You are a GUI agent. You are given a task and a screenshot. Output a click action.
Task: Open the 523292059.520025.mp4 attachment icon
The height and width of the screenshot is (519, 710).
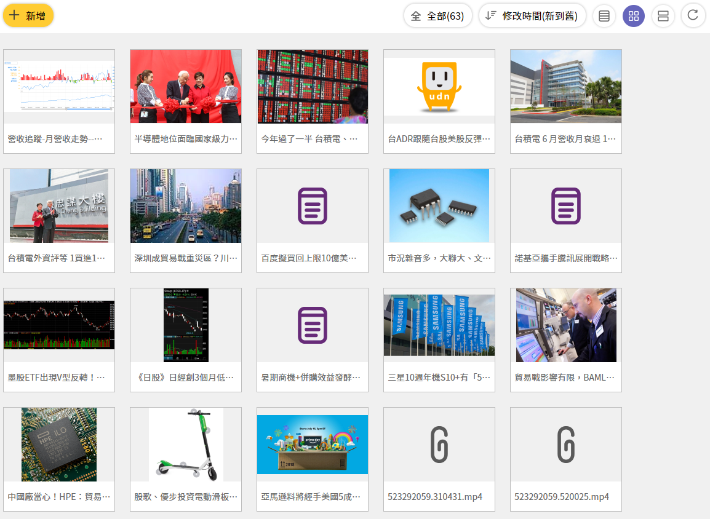click(566, 445)
